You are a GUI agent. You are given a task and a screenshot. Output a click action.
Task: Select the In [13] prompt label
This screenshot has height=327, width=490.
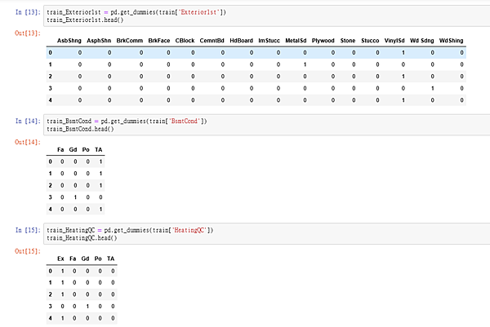click(x=28, y=12)
